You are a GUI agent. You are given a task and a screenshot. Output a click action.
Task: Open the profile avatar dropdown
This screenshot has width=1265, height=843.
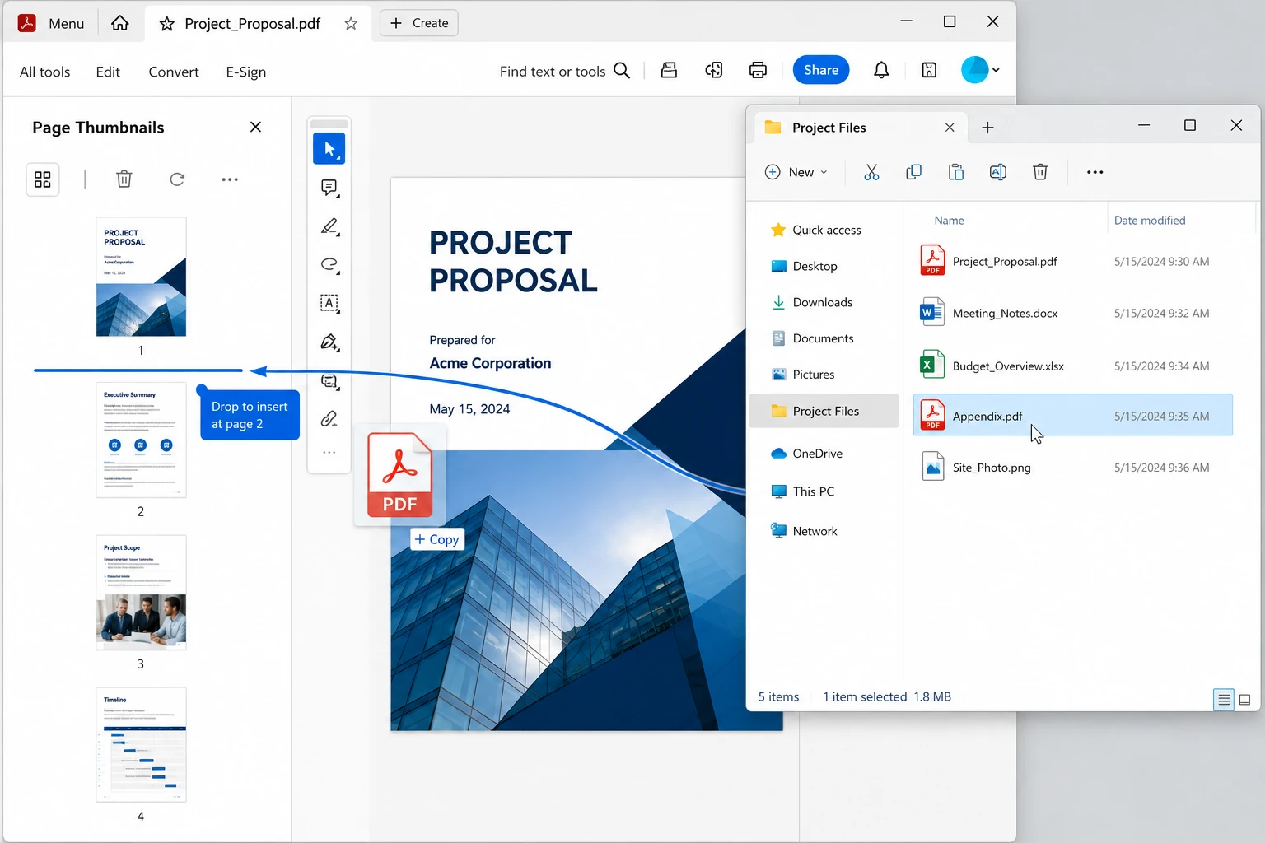981,70
